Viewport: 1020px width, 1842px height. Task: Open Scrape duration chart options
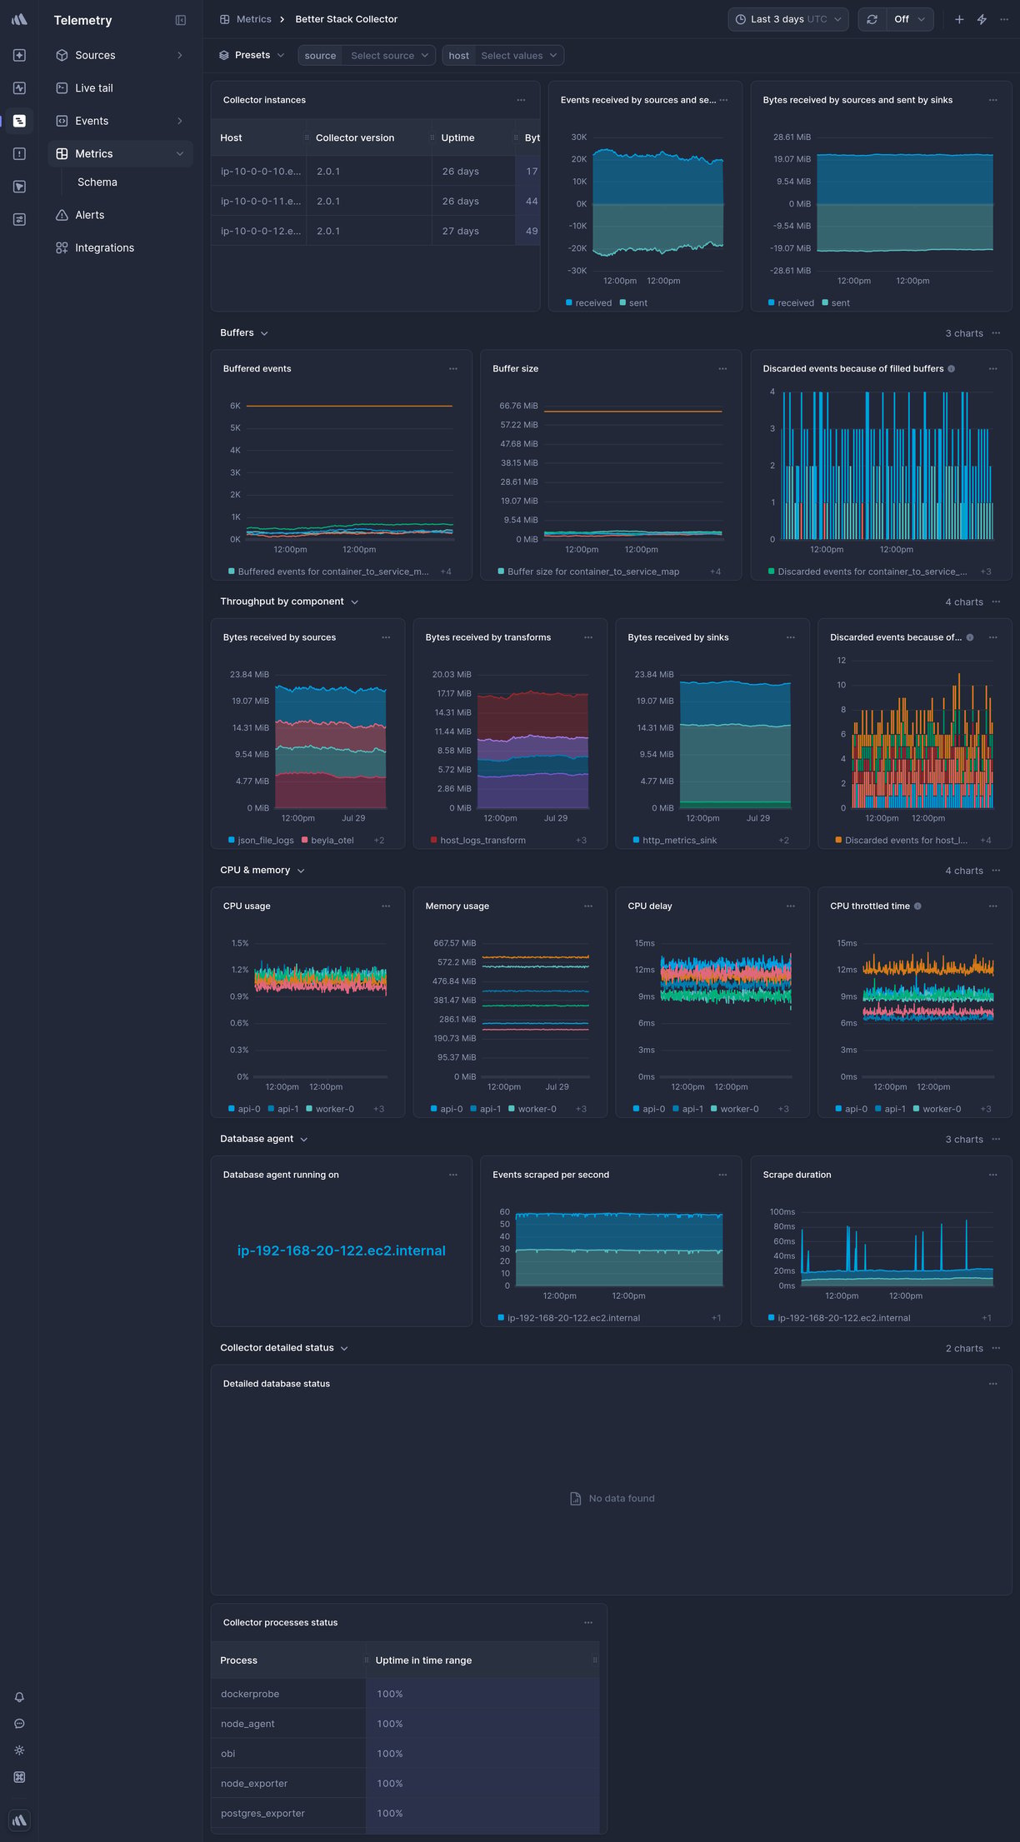pos(992,1175)
